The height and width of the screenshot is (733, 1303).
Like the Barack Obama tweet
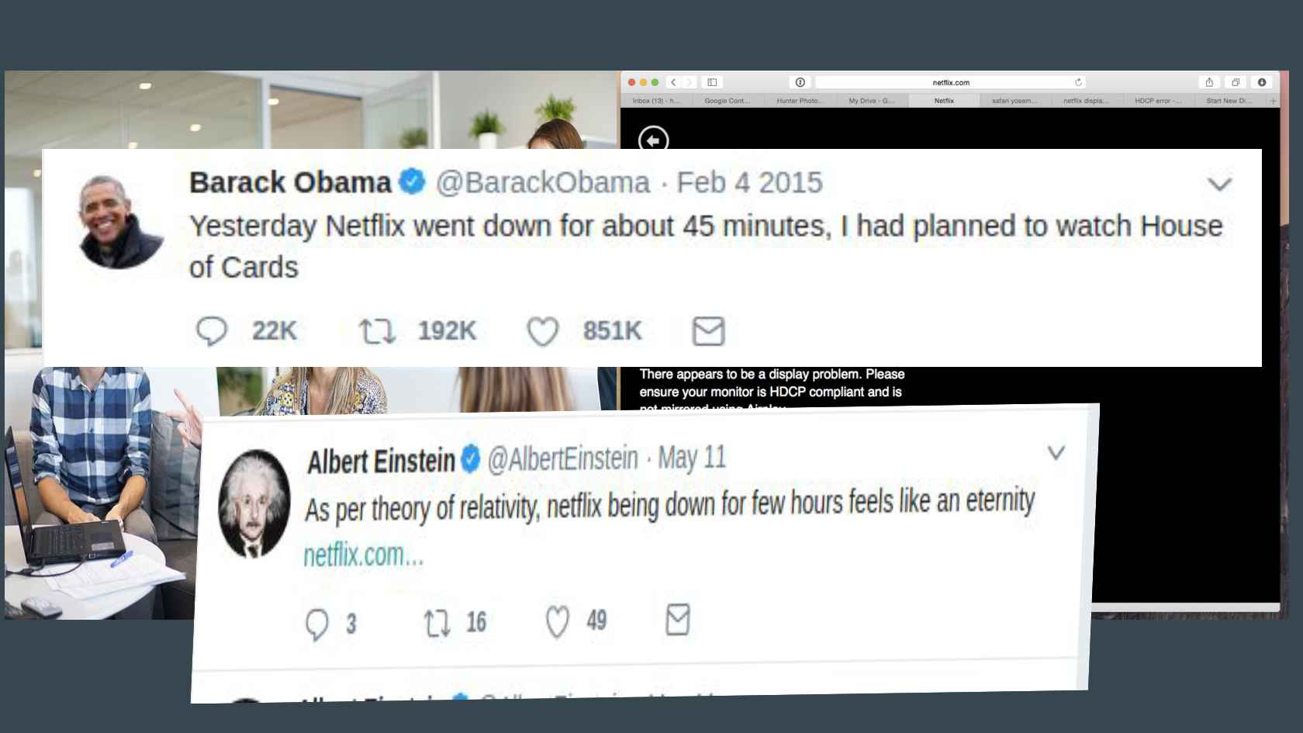(x=543, y=331)
